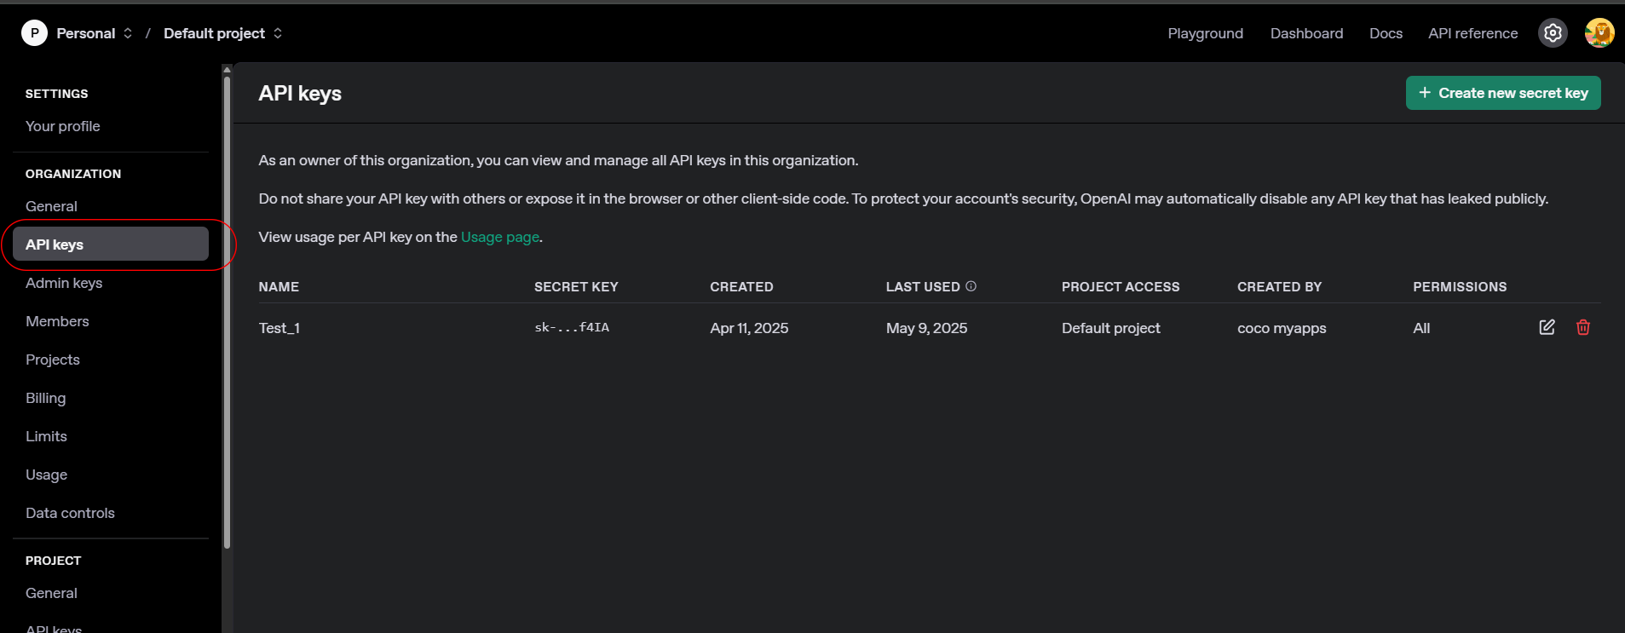The height and width of the screenshot is (633, 1625).
Task: Select General under Organization
Action: [x=51, y=206]
